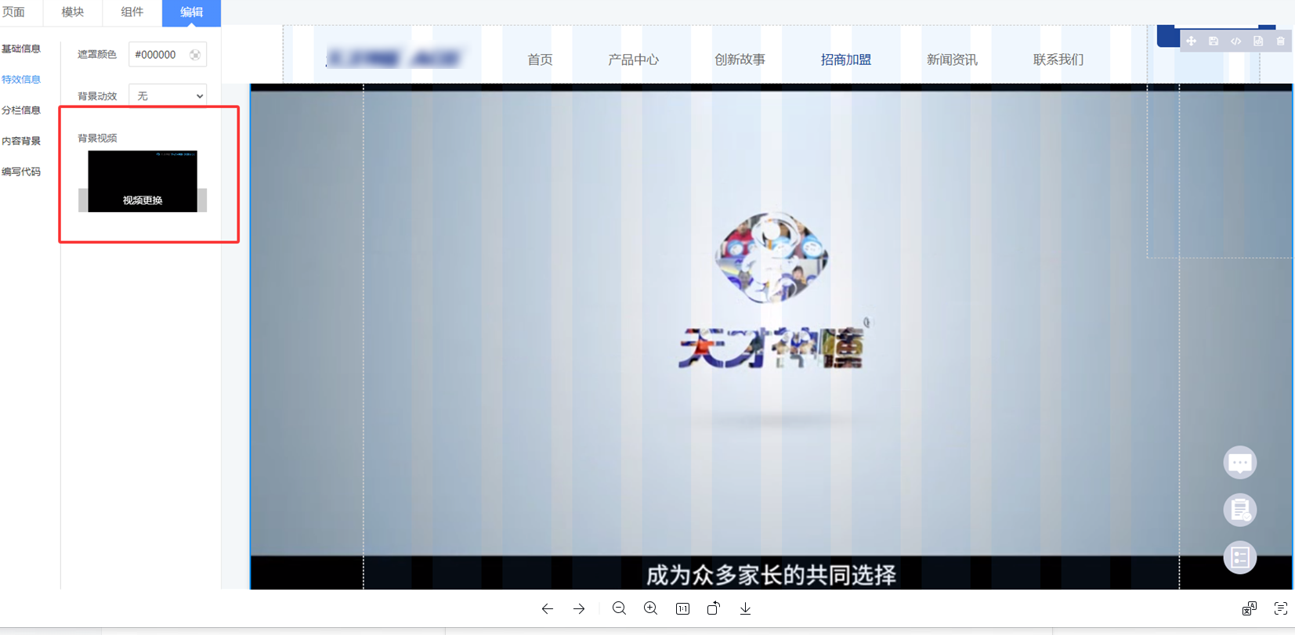This screenshot has height=635, width=1295.
Task: Switch to the 组件 tab
Action: click(x=132, y=12)
